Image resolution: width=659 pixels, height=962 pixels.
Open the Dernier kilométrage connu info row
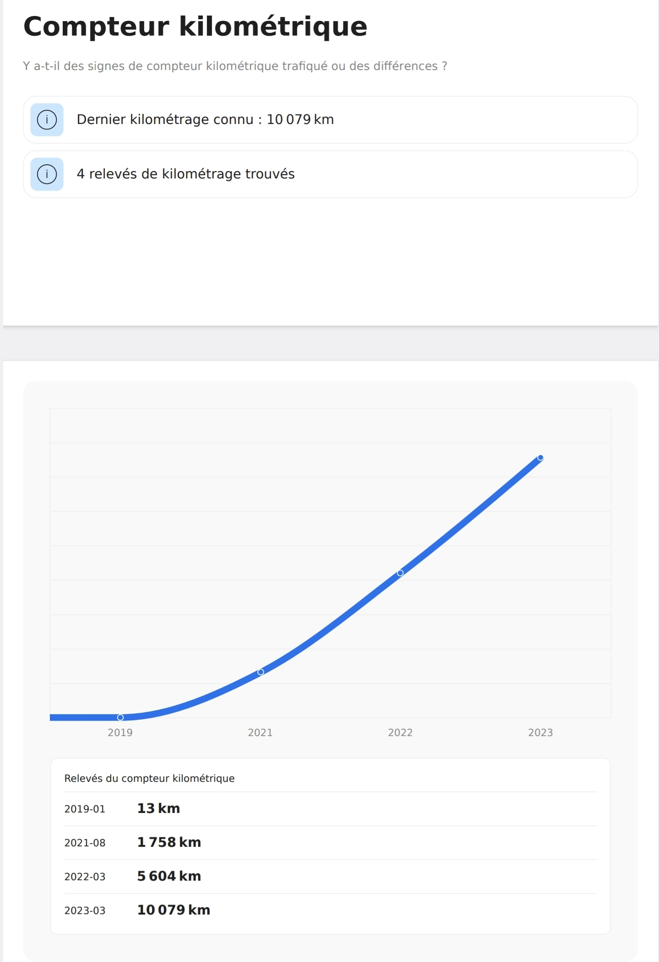click(330, 120)
